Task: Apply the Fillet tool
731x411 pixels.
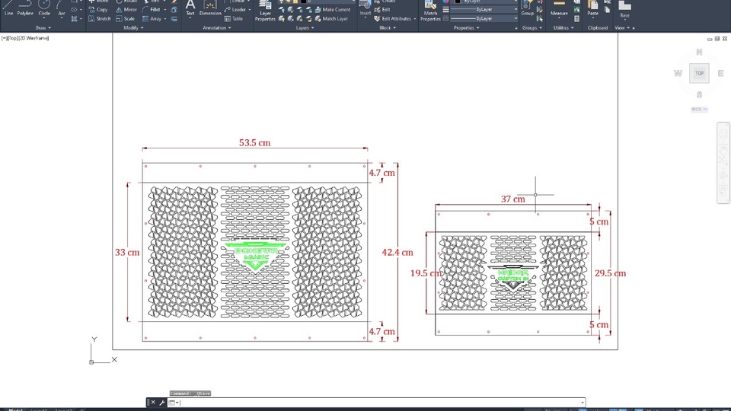Action: click(152, 9)
